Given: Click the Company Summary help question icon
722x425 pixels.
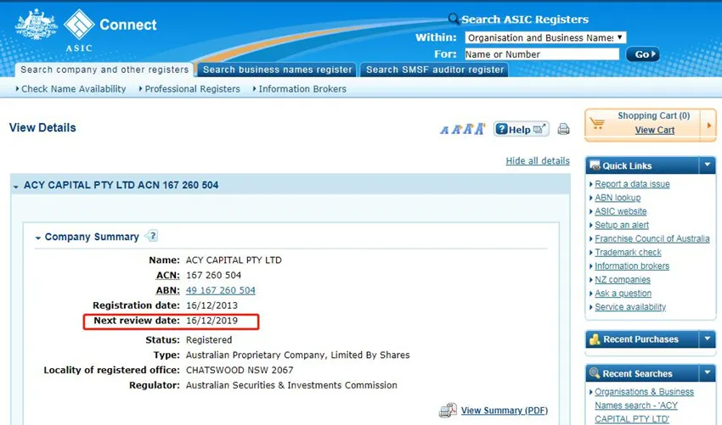Looking at the screenshot, I should (152, 236).
